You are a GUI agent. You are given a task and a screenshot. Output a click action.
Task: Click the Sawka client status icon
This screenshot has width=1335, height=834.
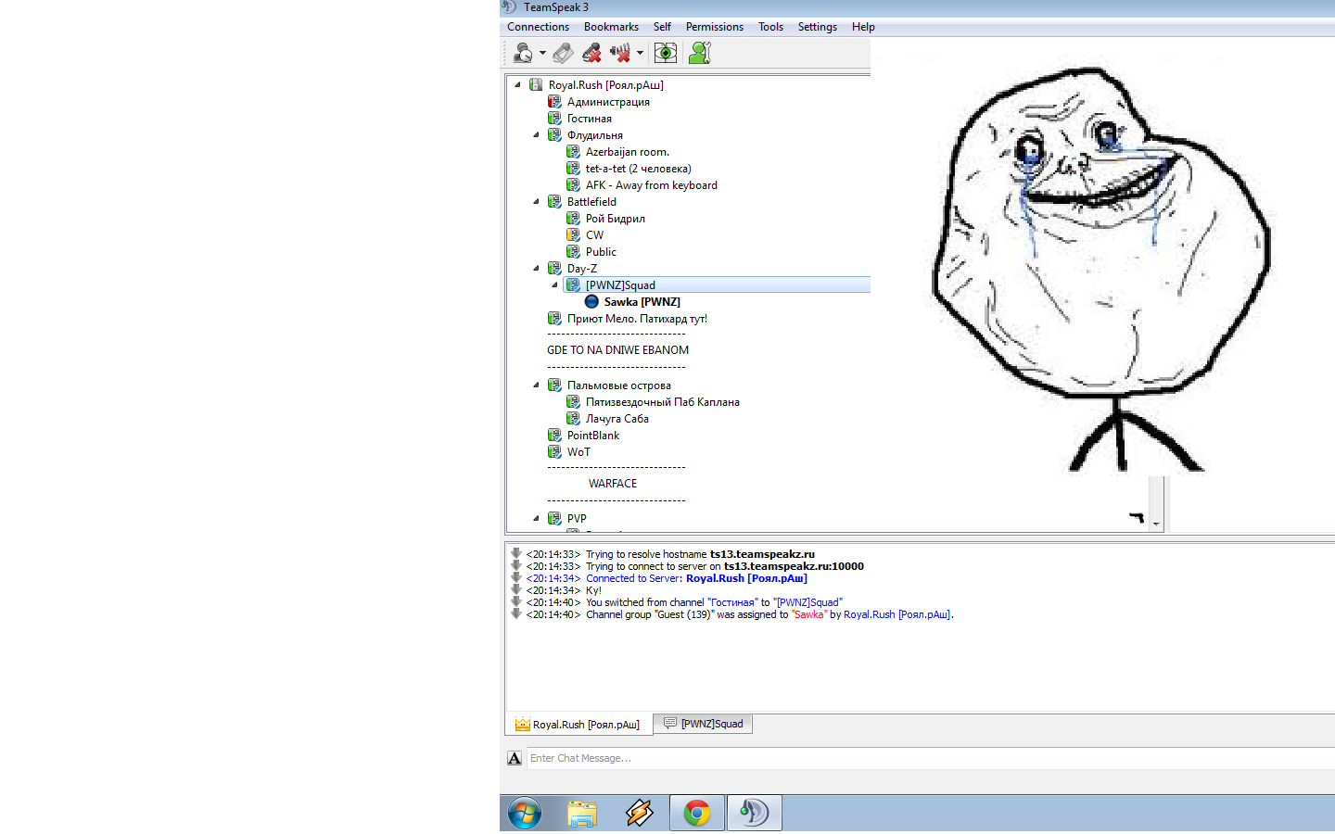[x=591, y=301]
